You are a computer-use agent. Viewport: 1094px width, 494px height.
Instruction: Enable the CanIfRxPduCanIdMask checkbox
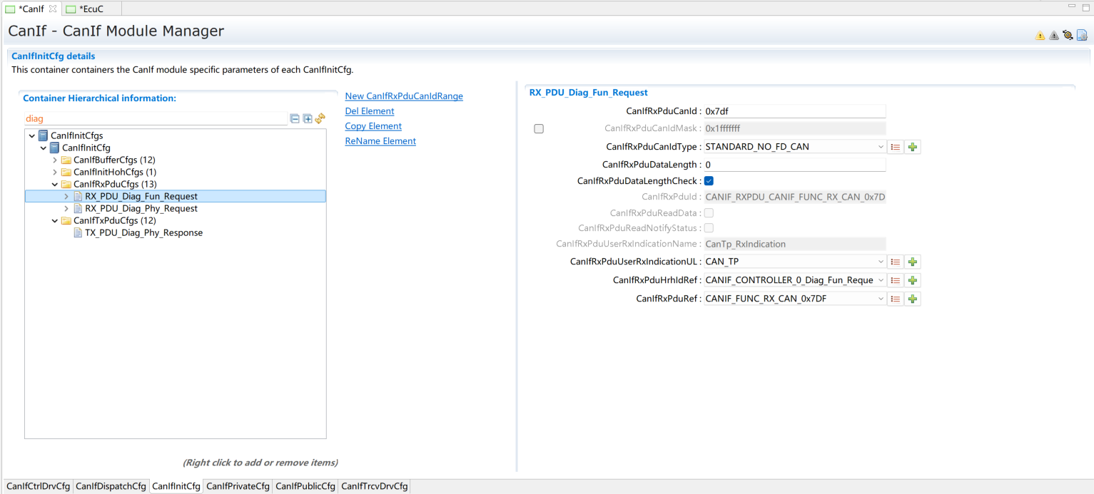pyautogui.click(x=539, y=129)
